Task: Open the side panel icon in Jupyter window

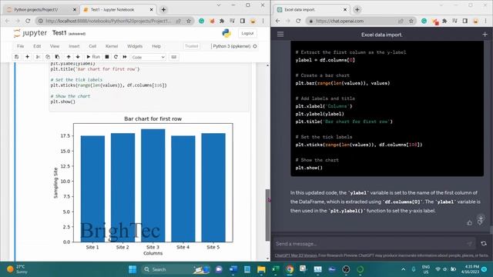Action: (x=243, y=21)
